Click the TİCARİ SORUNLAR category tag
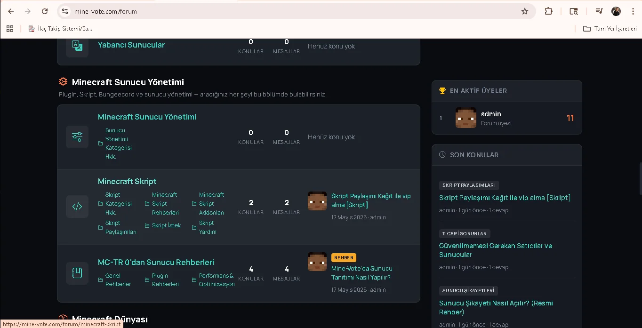 tap(465, 233)
